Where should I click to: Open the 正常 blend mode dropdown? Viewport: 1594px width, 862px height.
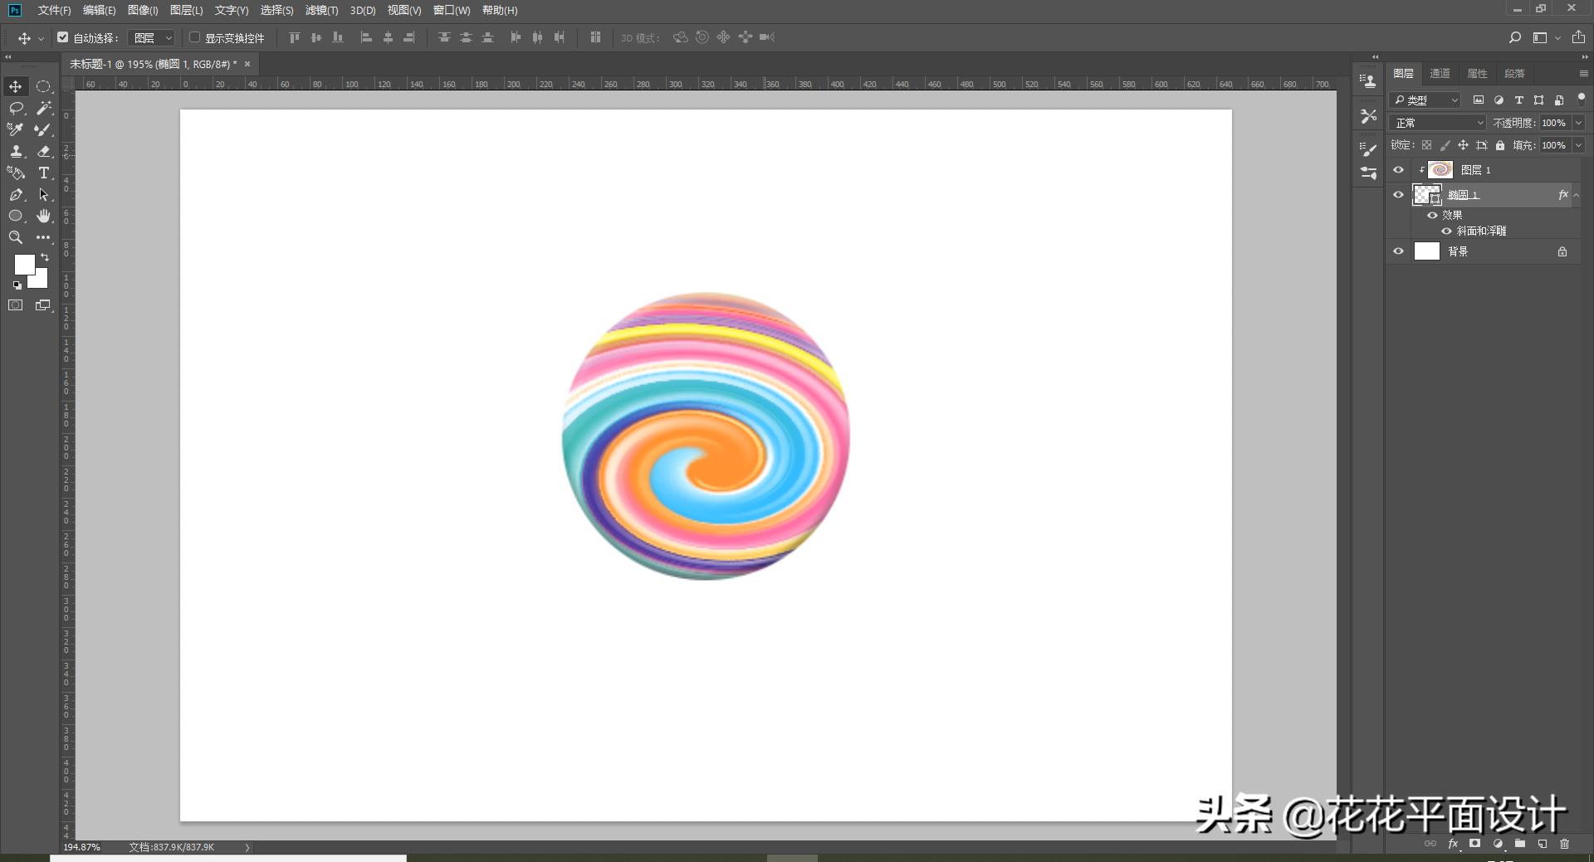point(1438,123)
